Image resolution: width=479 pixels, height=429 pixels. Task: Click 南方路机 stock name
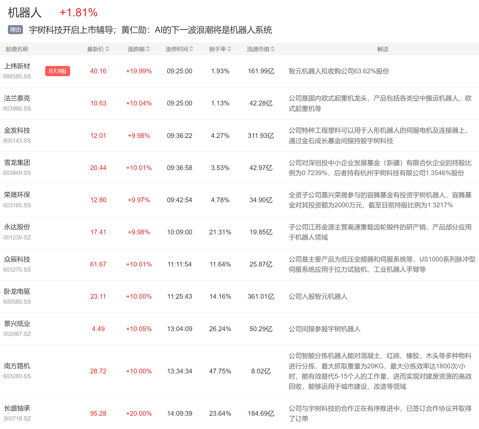[x=17, y=366]
